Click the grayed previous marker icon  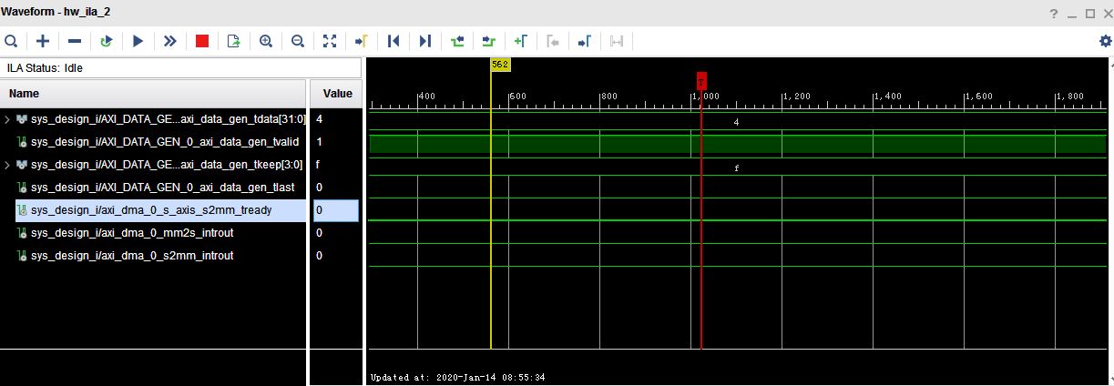pos(553,41)
